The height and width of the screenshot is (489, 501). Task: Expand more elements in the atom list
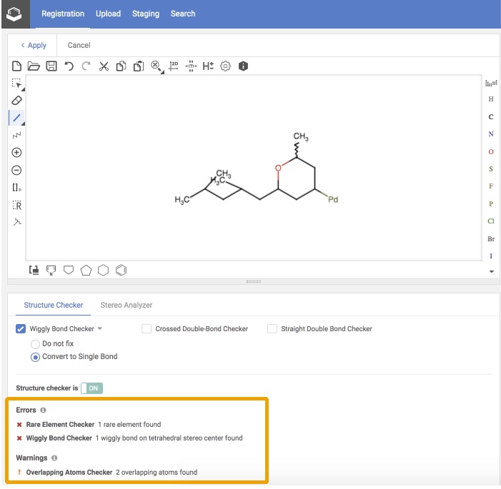coord(491,272)
